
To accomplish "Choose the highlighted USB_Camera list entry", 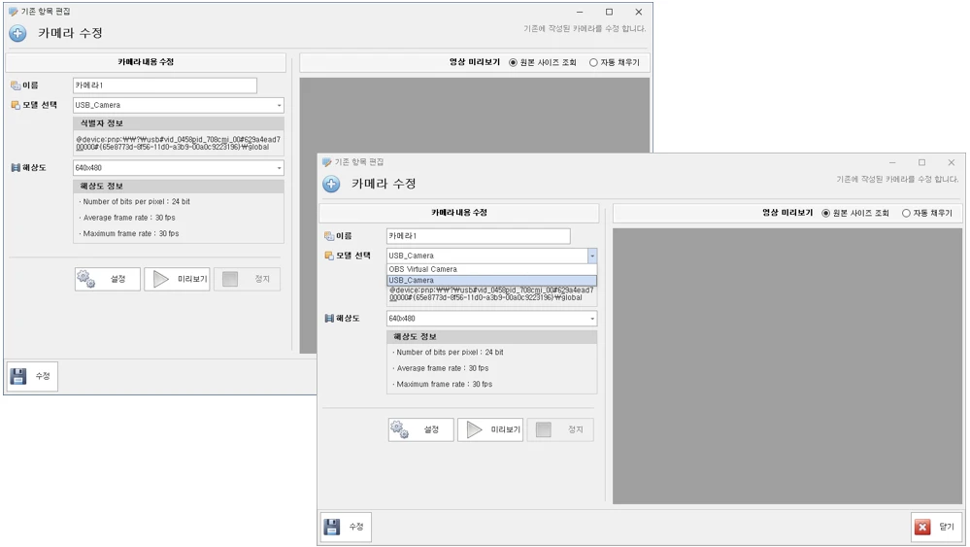I will [492, 281].
